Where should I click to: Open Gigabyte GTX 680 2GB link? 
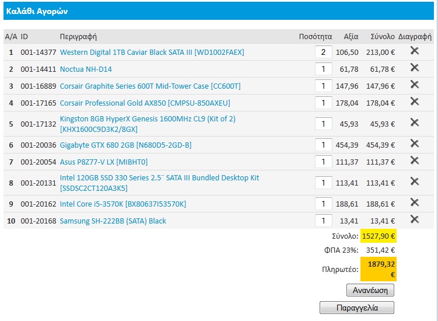point(126,145)
